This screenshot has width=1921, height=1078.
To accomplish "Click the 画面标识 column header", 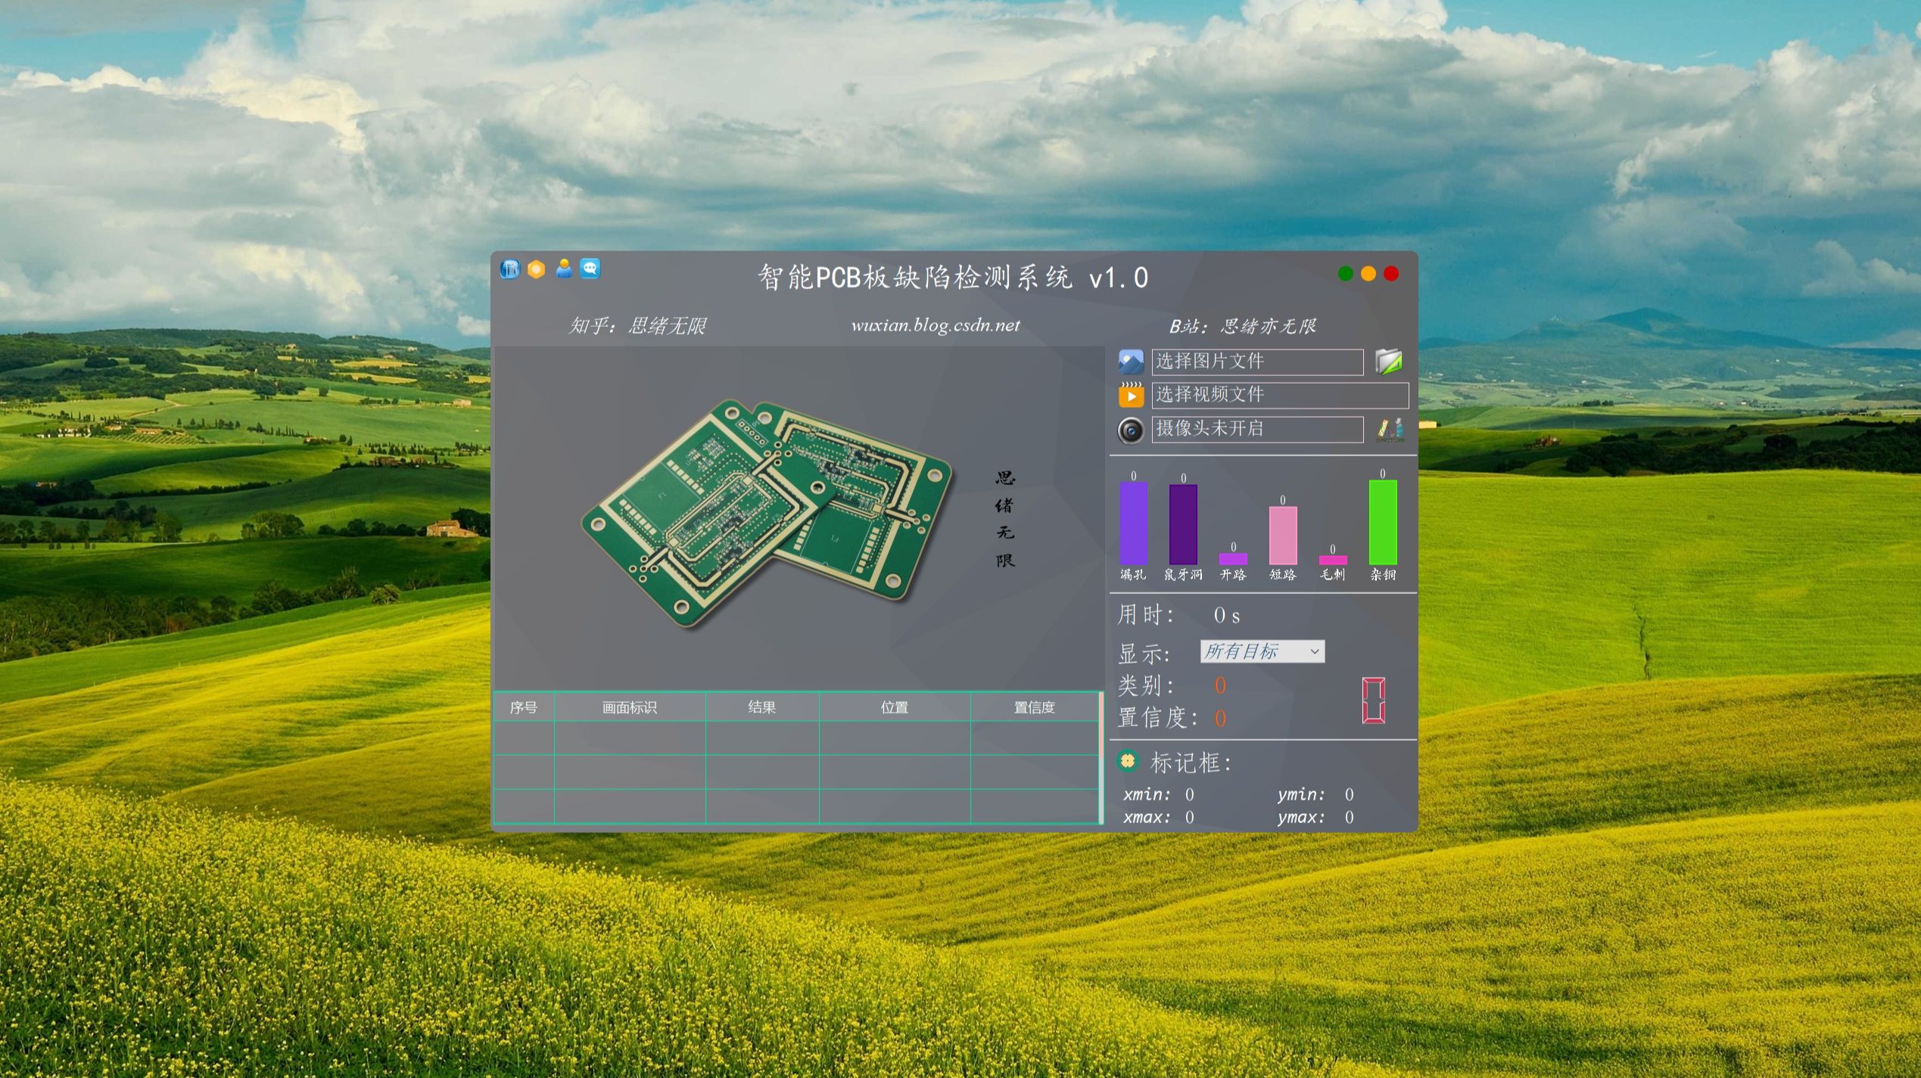I will (629, 707).
